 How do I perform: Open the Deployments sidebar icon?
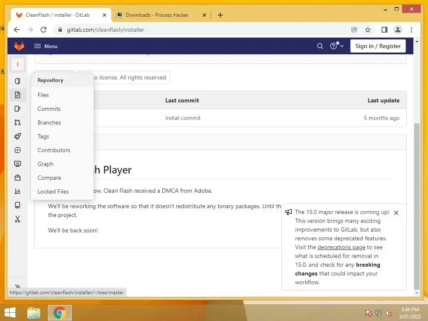18,150
